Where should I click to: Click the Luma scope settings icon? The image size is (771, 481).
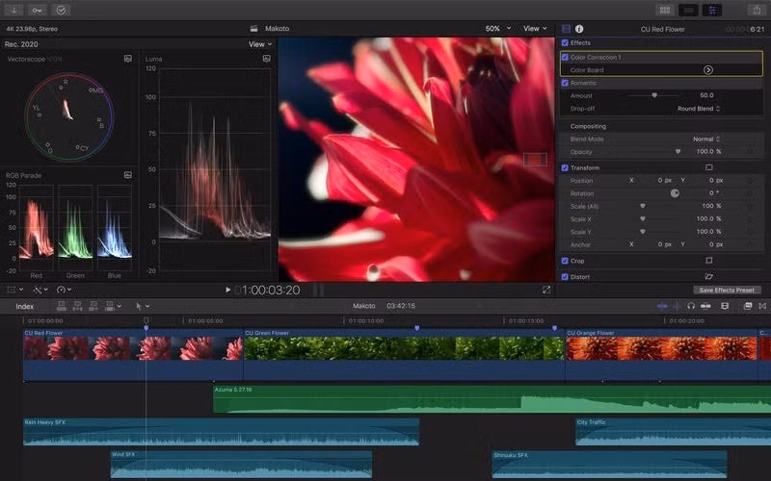tap(267, 59)
